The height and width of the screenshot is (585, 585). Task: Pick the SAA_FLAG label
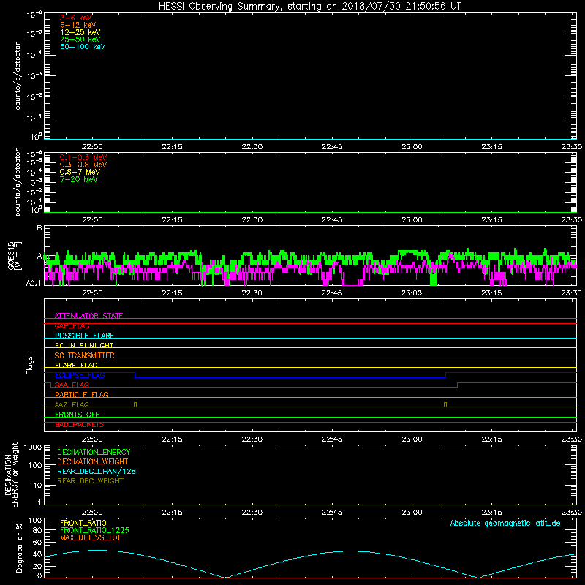click(72, 385)
